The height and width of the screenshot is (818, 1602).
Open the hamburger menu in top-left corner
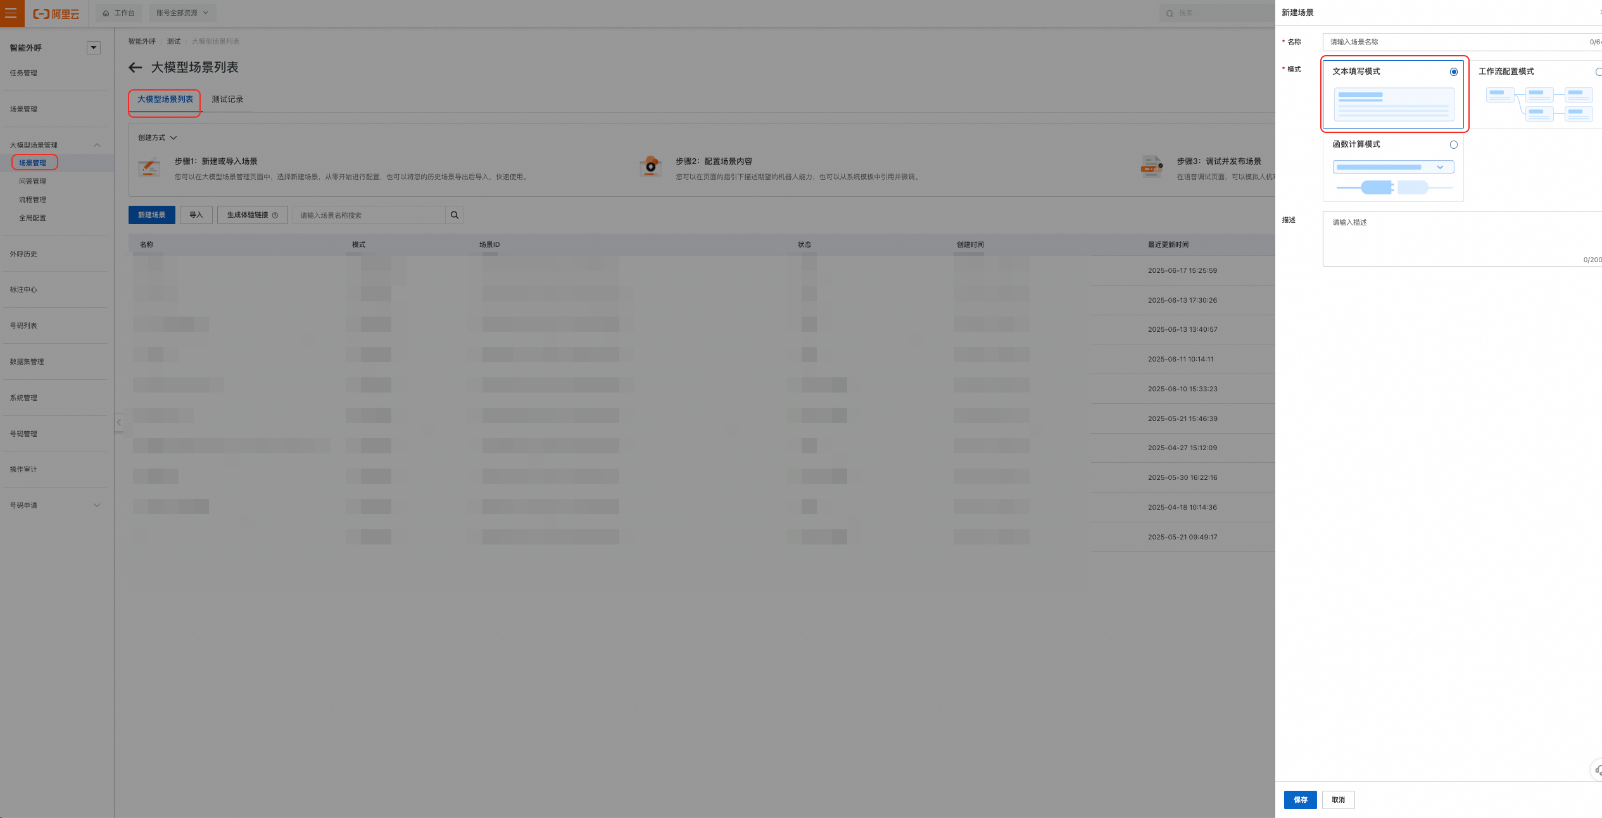pyautogui.click(x=11, y=13)
